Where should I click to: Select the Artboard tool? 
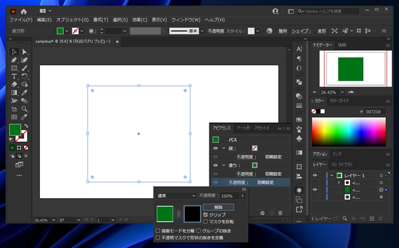[x=14, y=109]
